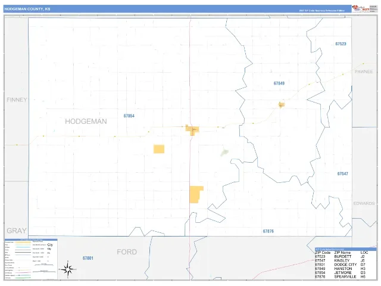Image resolution: width=381 pixels, height=286 pixels.
Task: Click DODGE CITY in the ZIP index table
Action: (345, 265)
